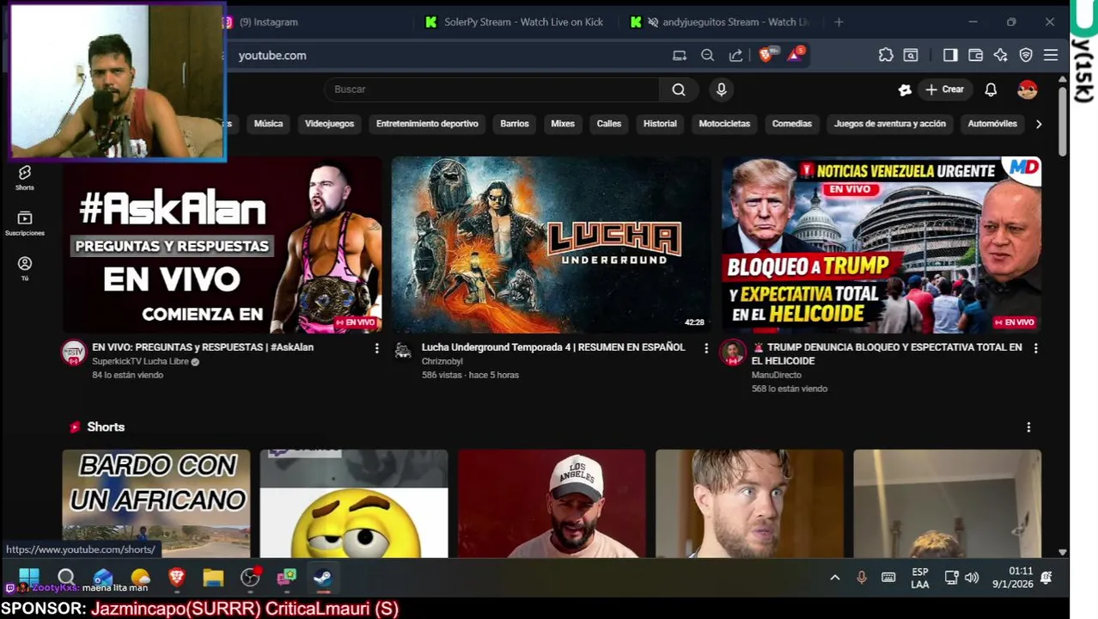The height and width of the screenshot is (619, 1098).
Task: Open the browser hamburger menu
Action: [x=1051, y=55]
